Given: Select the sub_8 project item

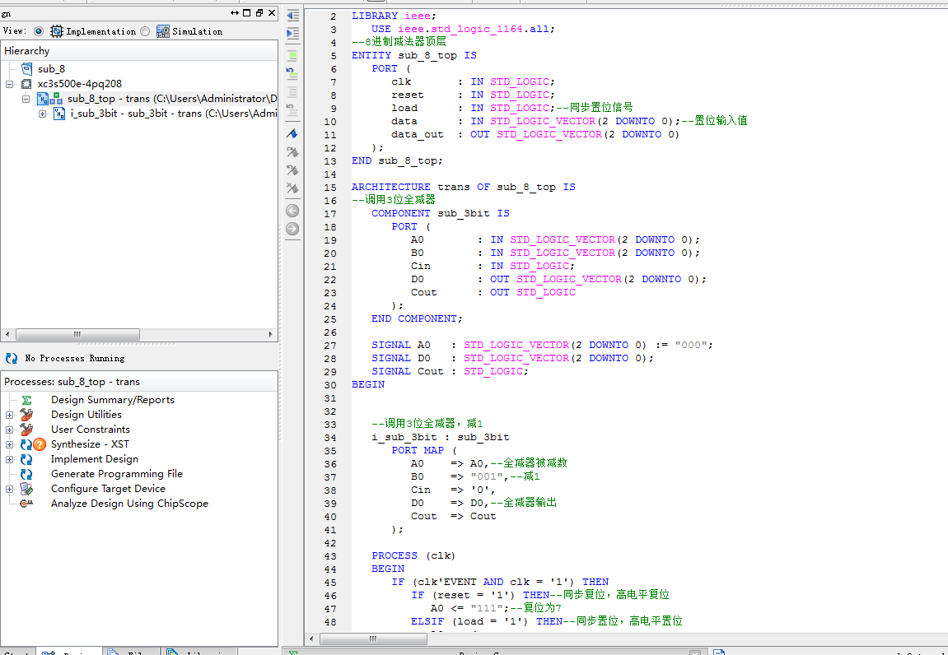Looking at the screenshot, I should tap(51, 69).
